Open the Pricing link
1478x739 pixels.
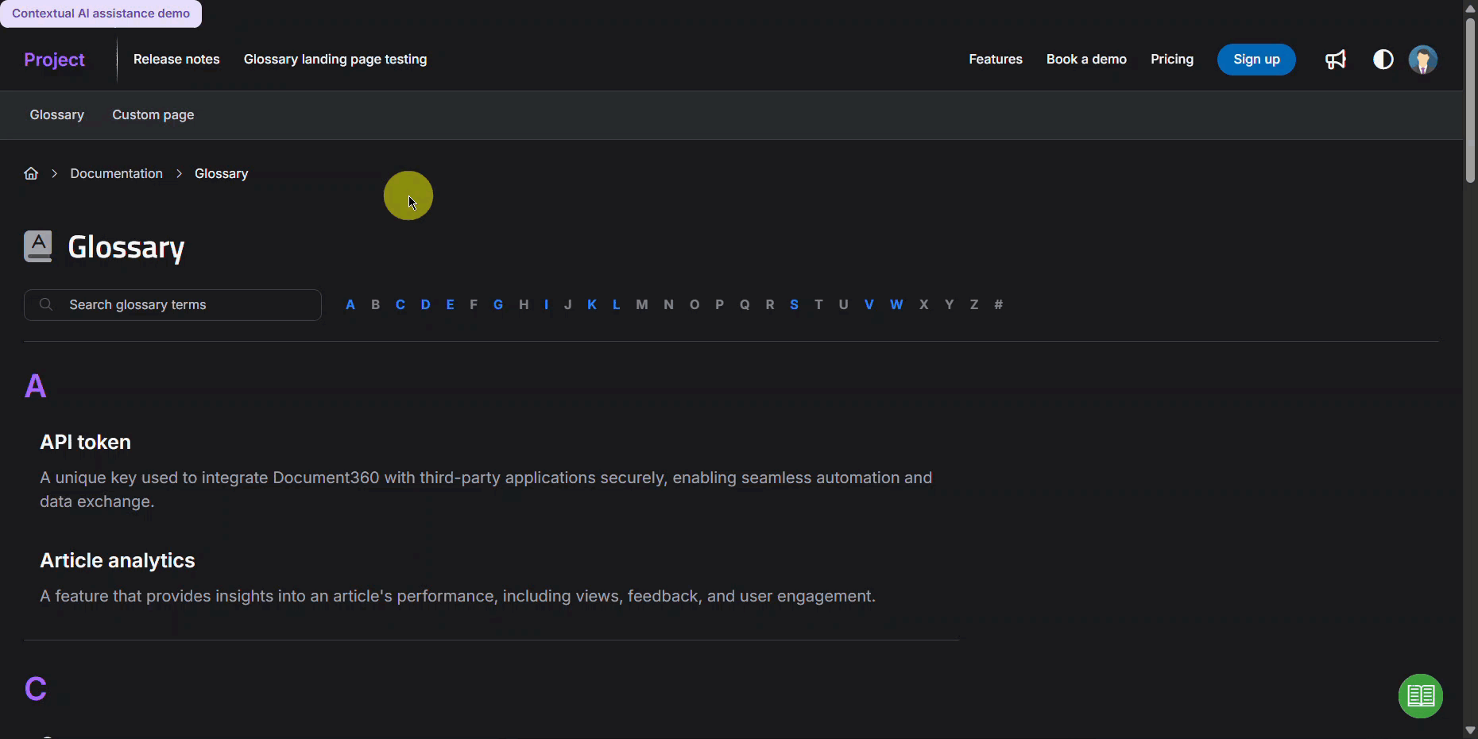[x=1171, y=60]
